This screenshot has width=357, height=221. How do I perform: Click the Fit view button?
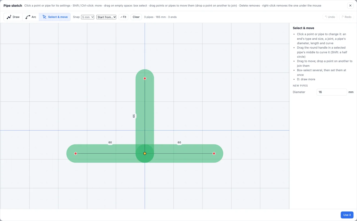coord(123,17)
